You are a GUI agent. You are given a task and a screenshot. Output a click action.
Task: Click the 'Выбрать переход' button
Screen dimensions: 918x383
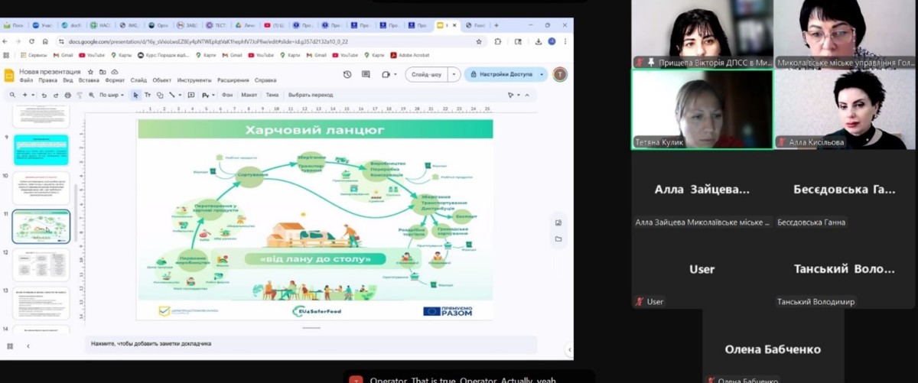pos(311,95)
